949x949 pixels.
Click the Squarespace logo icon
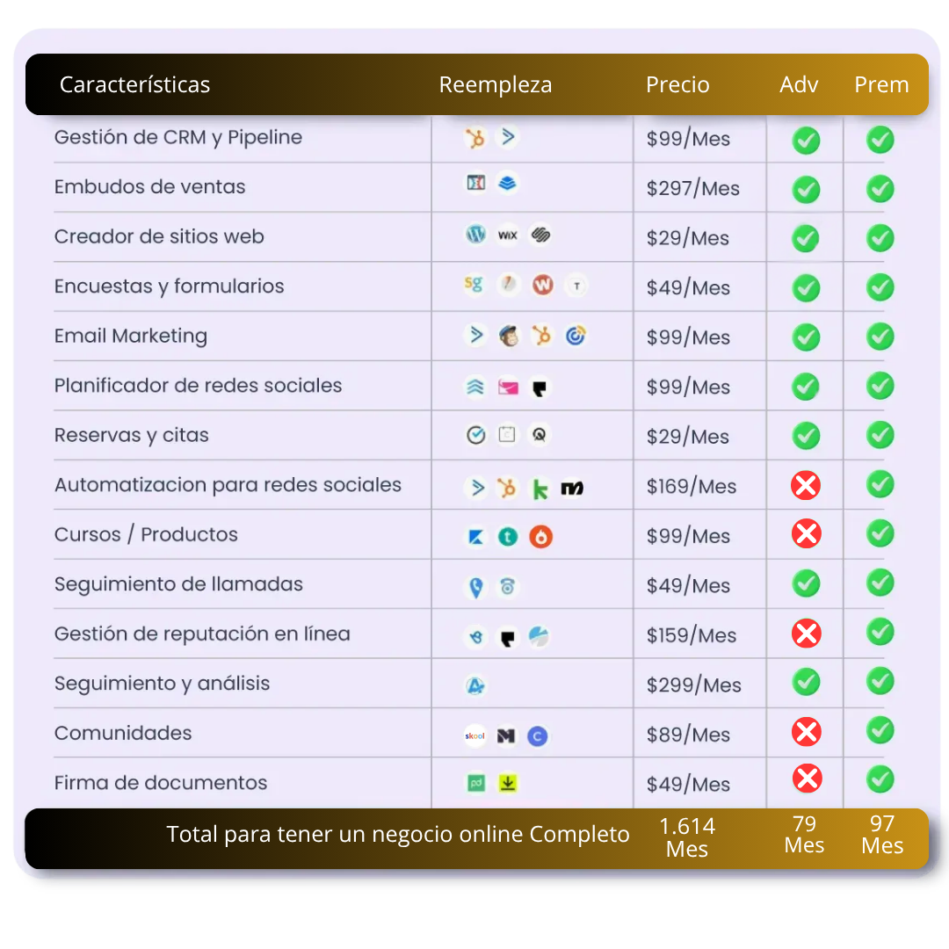point(540,235)
